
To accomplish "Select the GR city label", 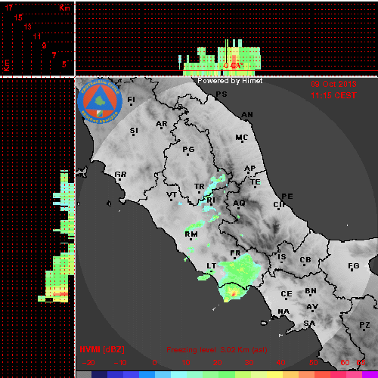I will click(120, 174).
